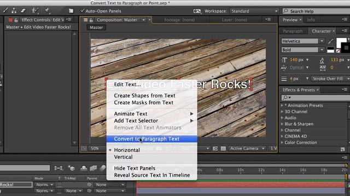Viewport: 350px width, 196px height.
Task: Click the black and white swatch pair
Action: 330,50
